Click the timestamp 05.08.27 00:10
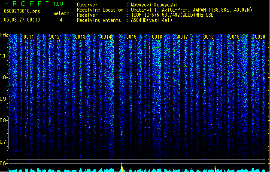Viewport: 270px width, 172px height. coord(22,20)
